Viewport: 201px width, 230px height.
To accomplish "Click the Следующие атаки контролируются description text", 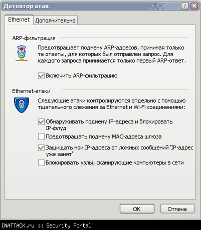I will click(x=112, y=104).
